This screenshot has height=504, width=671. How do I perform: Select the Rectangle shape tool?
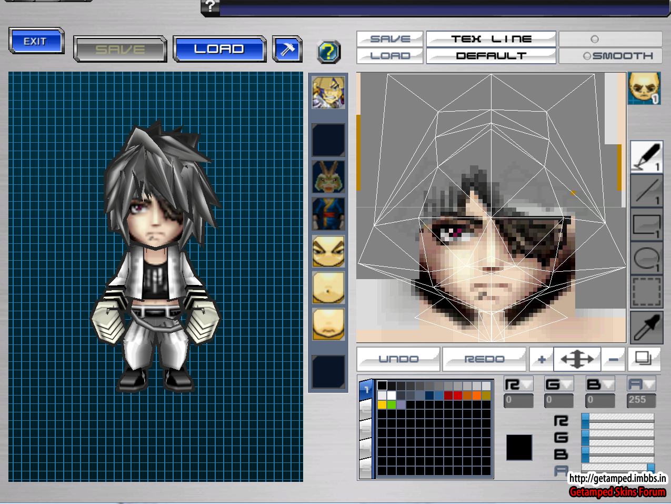coord(646,224)
